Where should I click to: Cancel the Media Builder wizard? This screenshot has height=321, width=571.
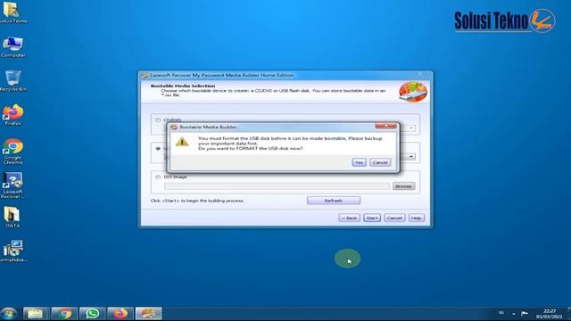coord(394,218)
